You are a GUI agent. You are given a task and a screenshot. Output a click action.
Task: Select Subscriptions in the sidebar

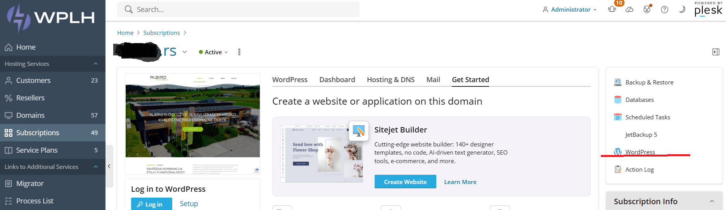click(53, 133)
